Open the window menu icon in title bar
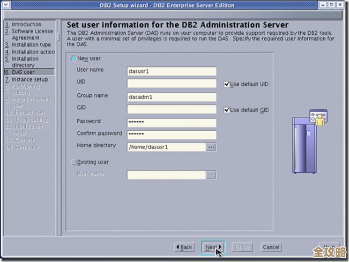 click(x=6, y=5)
